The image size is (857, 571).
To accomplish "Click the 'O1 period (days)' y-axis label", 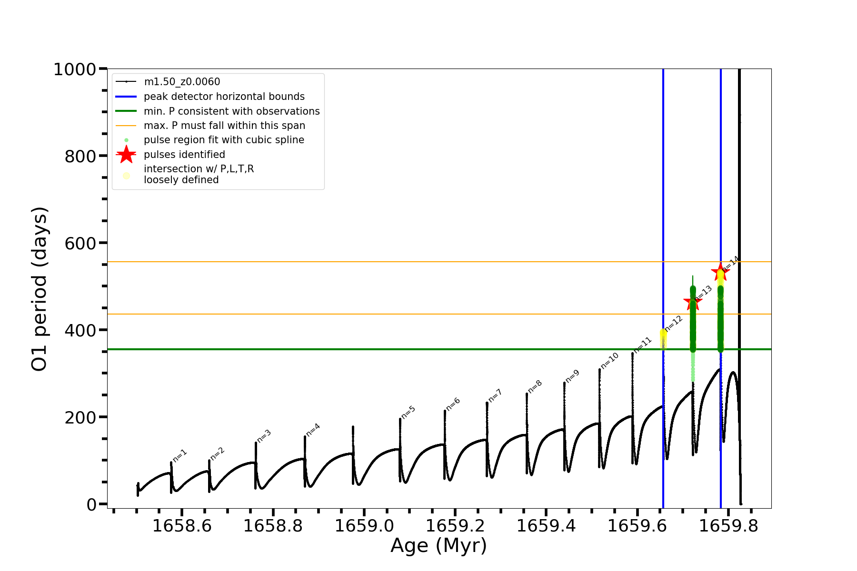I will 39,289.
